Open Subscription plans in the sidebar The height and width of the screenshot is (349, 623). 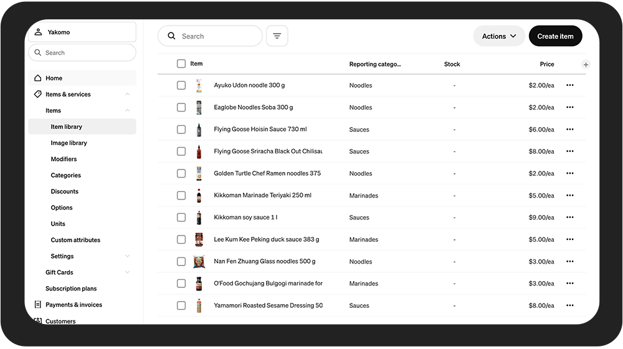click(x=71, y=289)
